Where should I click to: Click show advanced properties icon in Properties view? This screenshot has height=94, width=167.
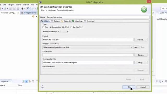pos(29,81)
